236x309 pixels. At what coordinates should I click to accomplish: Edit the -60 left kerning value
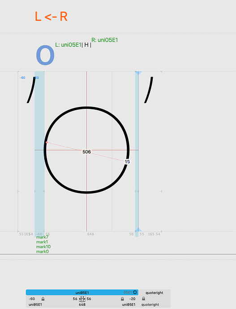pos(32,299)
